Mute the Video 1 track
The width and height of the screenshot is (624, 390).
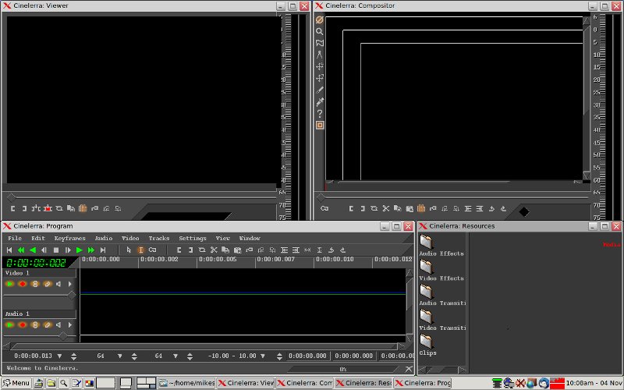pyautogui.click(x=59, y=284)
